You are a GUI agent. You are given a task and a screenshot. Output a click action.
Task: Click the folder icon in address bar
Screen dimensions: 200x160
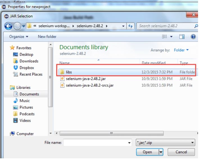coord(29,26)
